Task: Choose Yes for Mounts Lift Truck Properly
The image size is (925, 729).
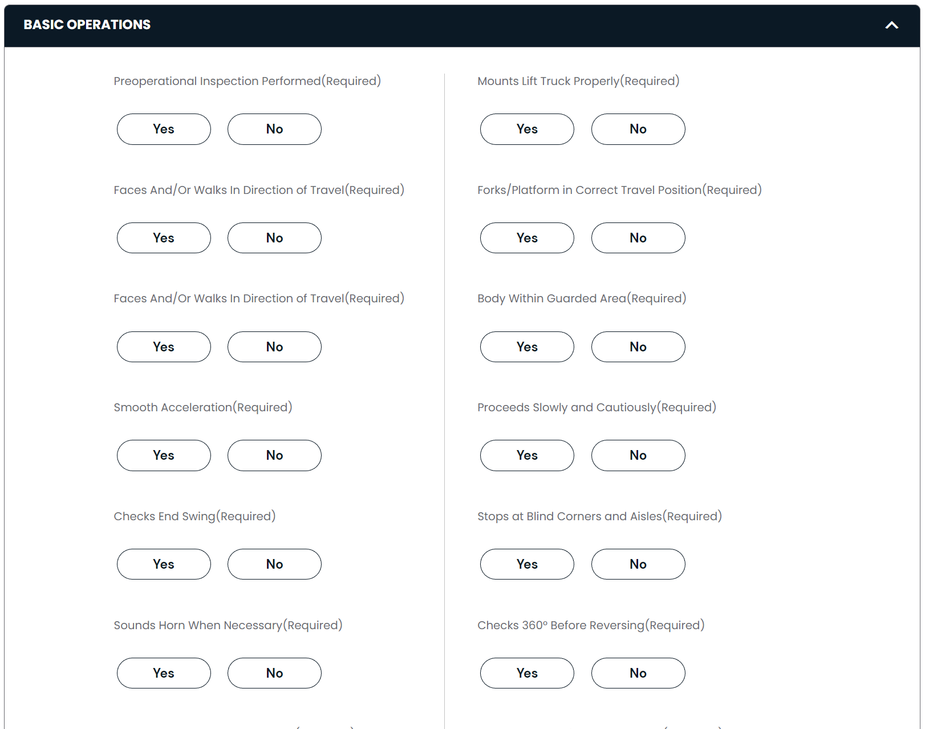Action: pos(526,129)
